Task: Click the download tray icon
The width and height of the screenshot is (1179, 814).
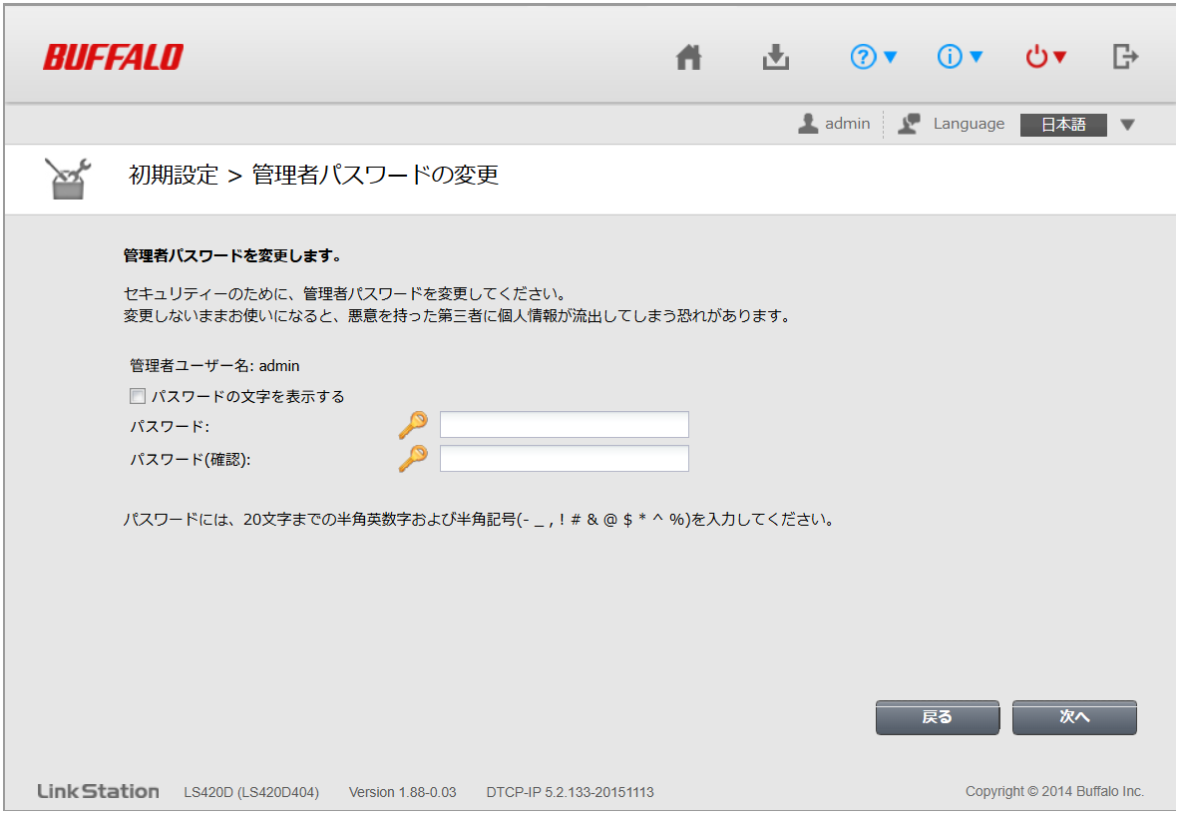Action: click(775, 57)
